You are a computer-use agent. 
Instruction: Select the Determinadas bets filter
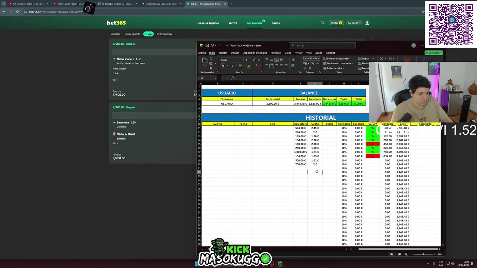(164, 34)
